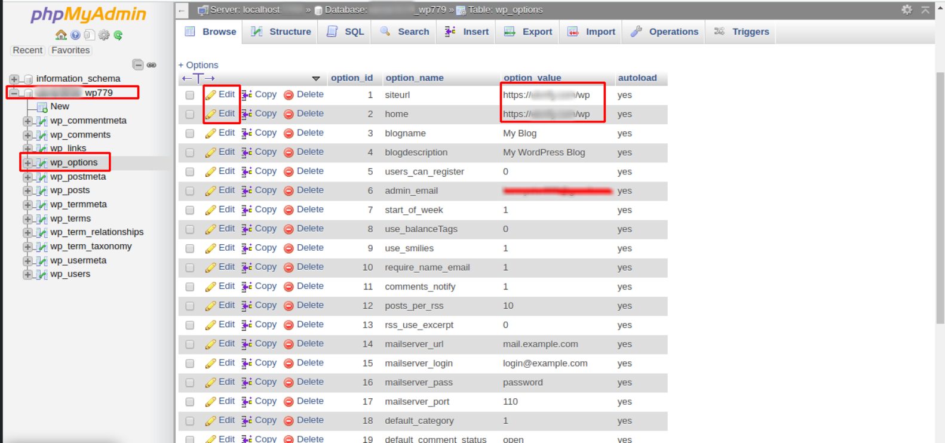Expand the information_schema database
Viewport: 945px width, 443px height.
14,79
